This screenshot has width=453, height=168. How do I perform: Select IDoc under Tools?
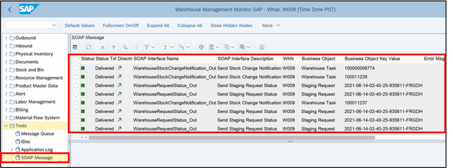26,142
